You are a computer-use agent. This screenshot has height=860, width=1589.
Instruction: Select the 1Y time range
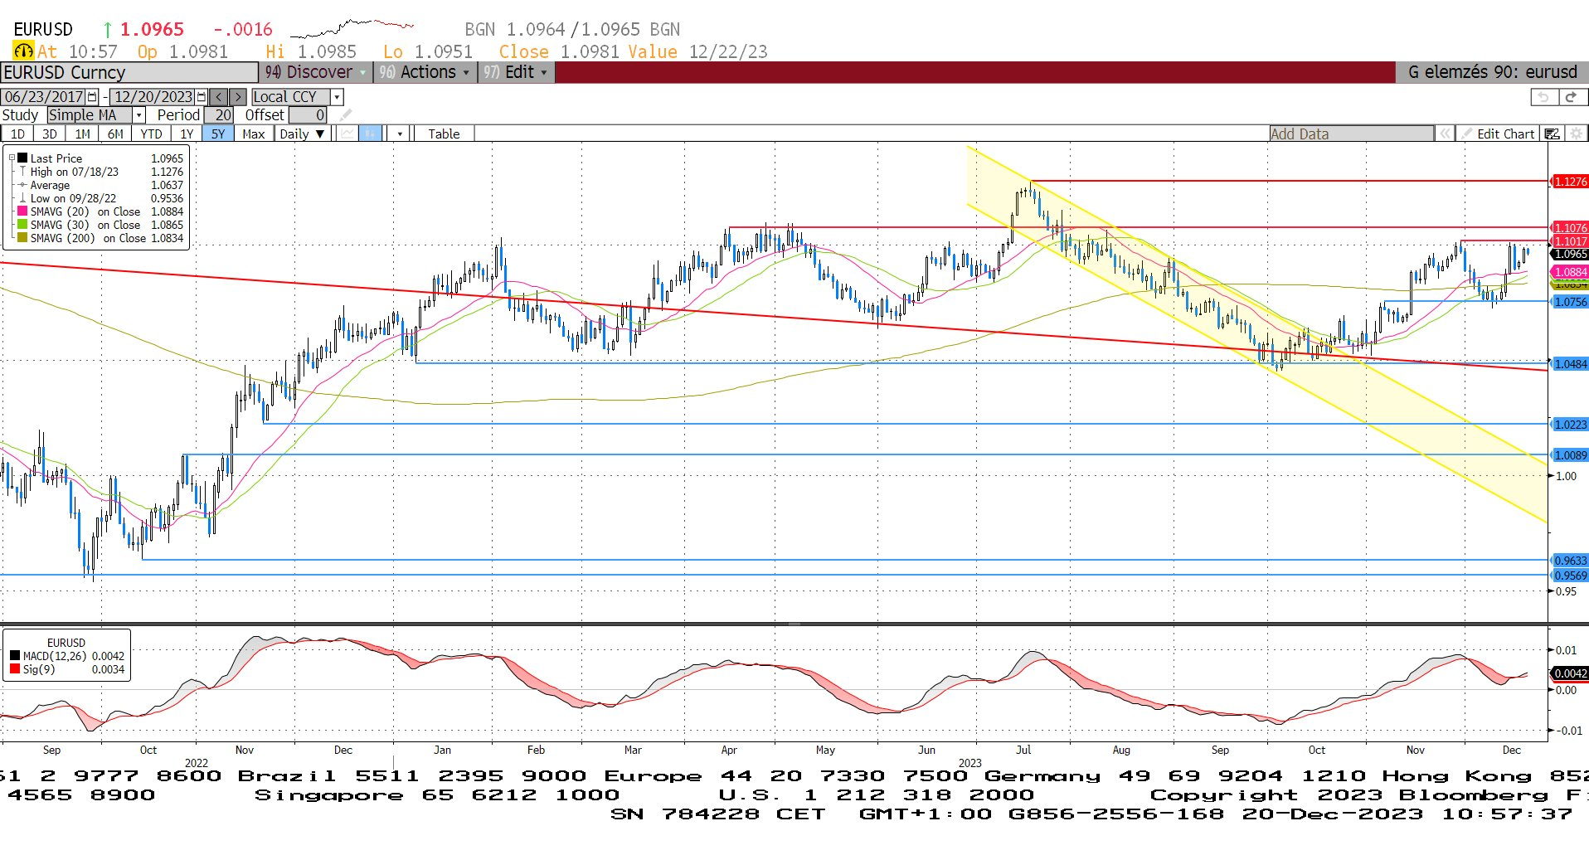(187, 134)
